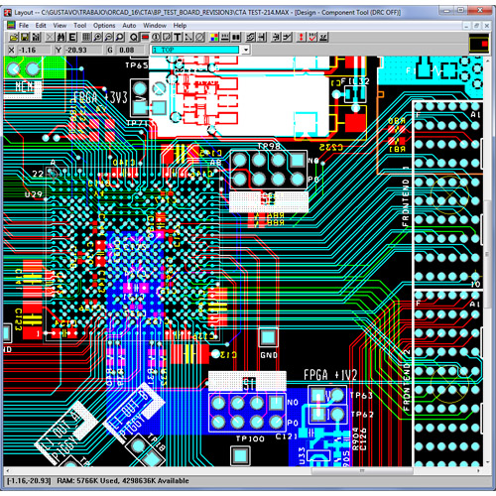
Task: Click the status bar coordinates [-1.16,-20.93]
Action: [29, 481]
